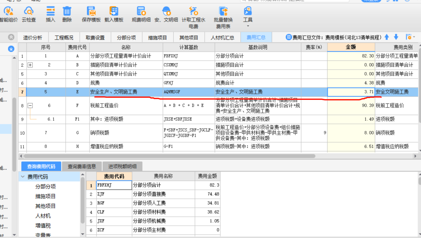The height and width of the screenshot is (238, 421).
Task: Switch to 取费设置 tab
Action: [95, 38]
